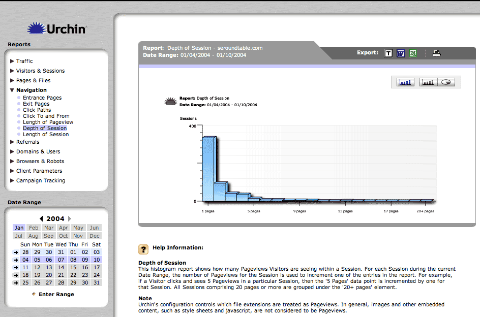Switch to the gray bar chart view
The image size is (480, 317).
click(428, 82)
